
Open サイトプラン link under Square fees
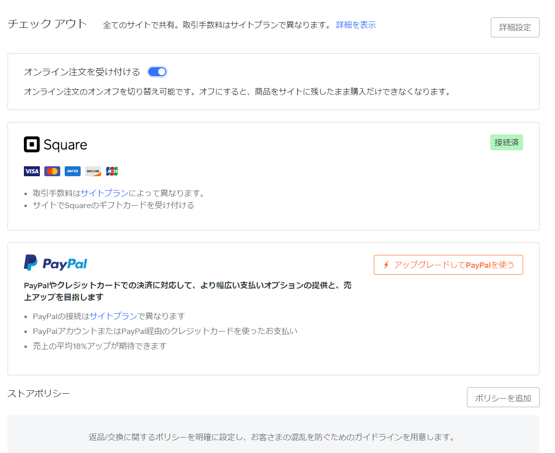pos(104,193)
